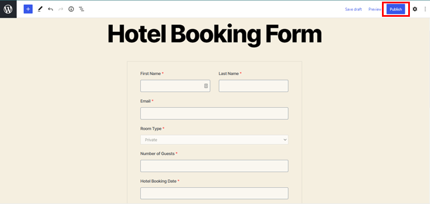Image resolution: width=430 pixels, height=204 pixels.
Task: Open the block inserter plus button
Action: [x=28, y=9]
